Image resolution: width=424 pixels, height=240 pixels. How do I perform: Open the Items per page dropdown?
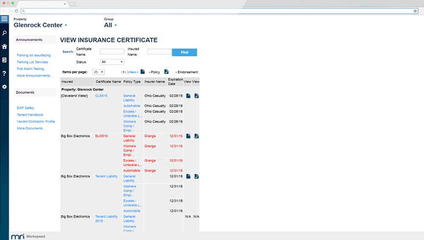pos(98,72)
